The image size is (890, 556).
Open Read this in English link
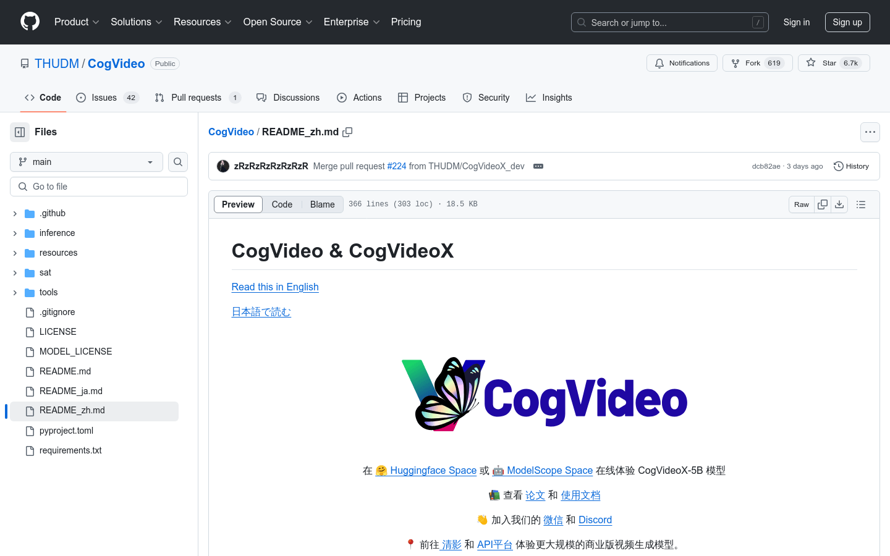tap(275, 287)
